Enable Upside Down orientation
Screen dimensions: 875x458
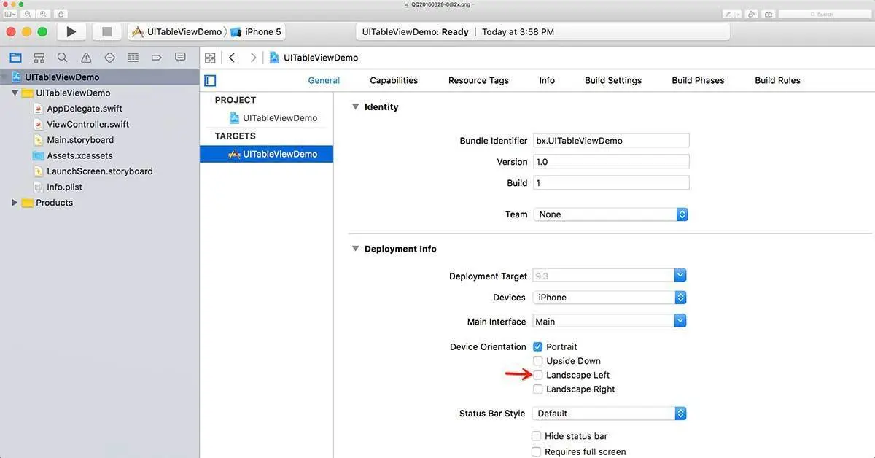[x=538, y=361]
